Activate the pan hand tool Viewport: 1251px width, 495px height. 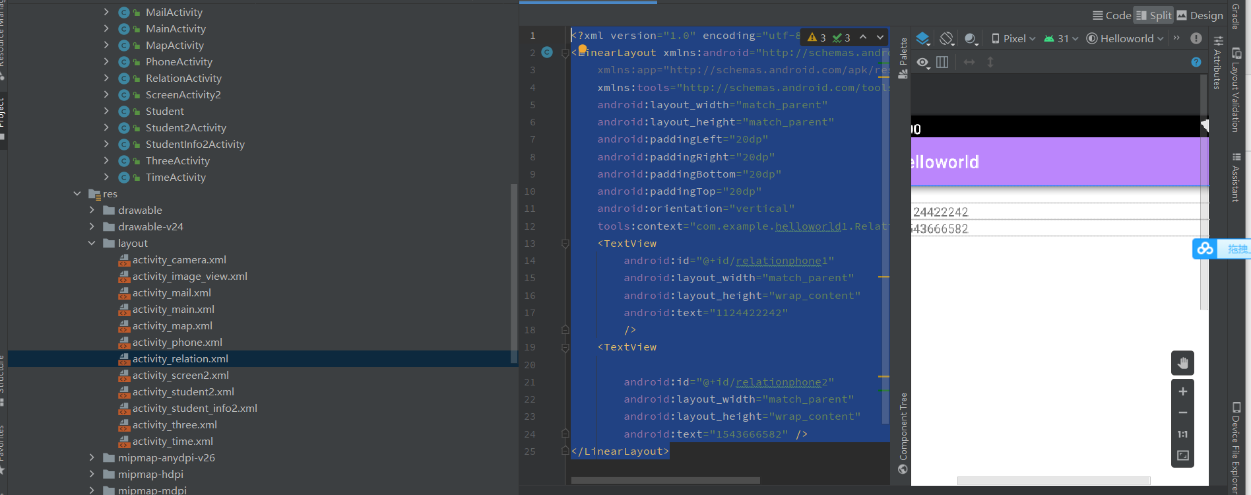point(1182,363)
